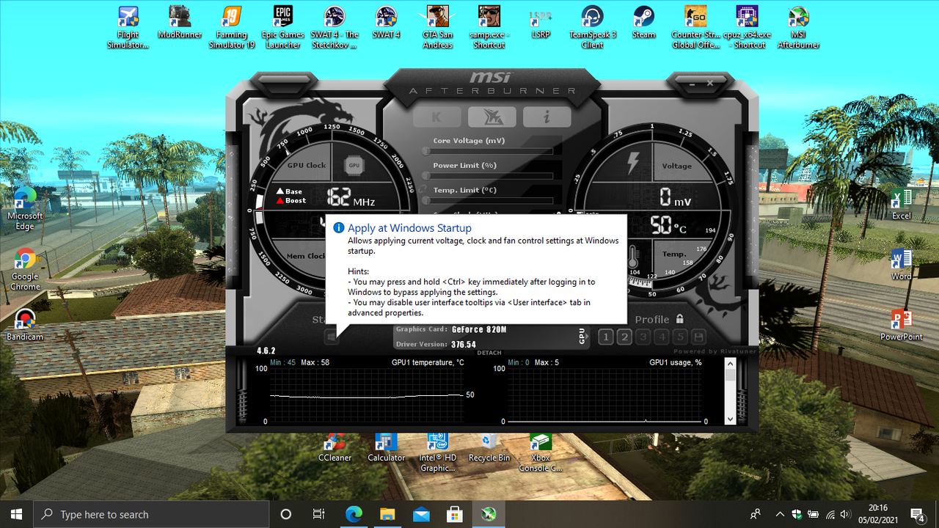Open Xbox Console Companion desktop icon
Image resolution: width=939 pixels, height=528 pixels.
click(541, 452)
